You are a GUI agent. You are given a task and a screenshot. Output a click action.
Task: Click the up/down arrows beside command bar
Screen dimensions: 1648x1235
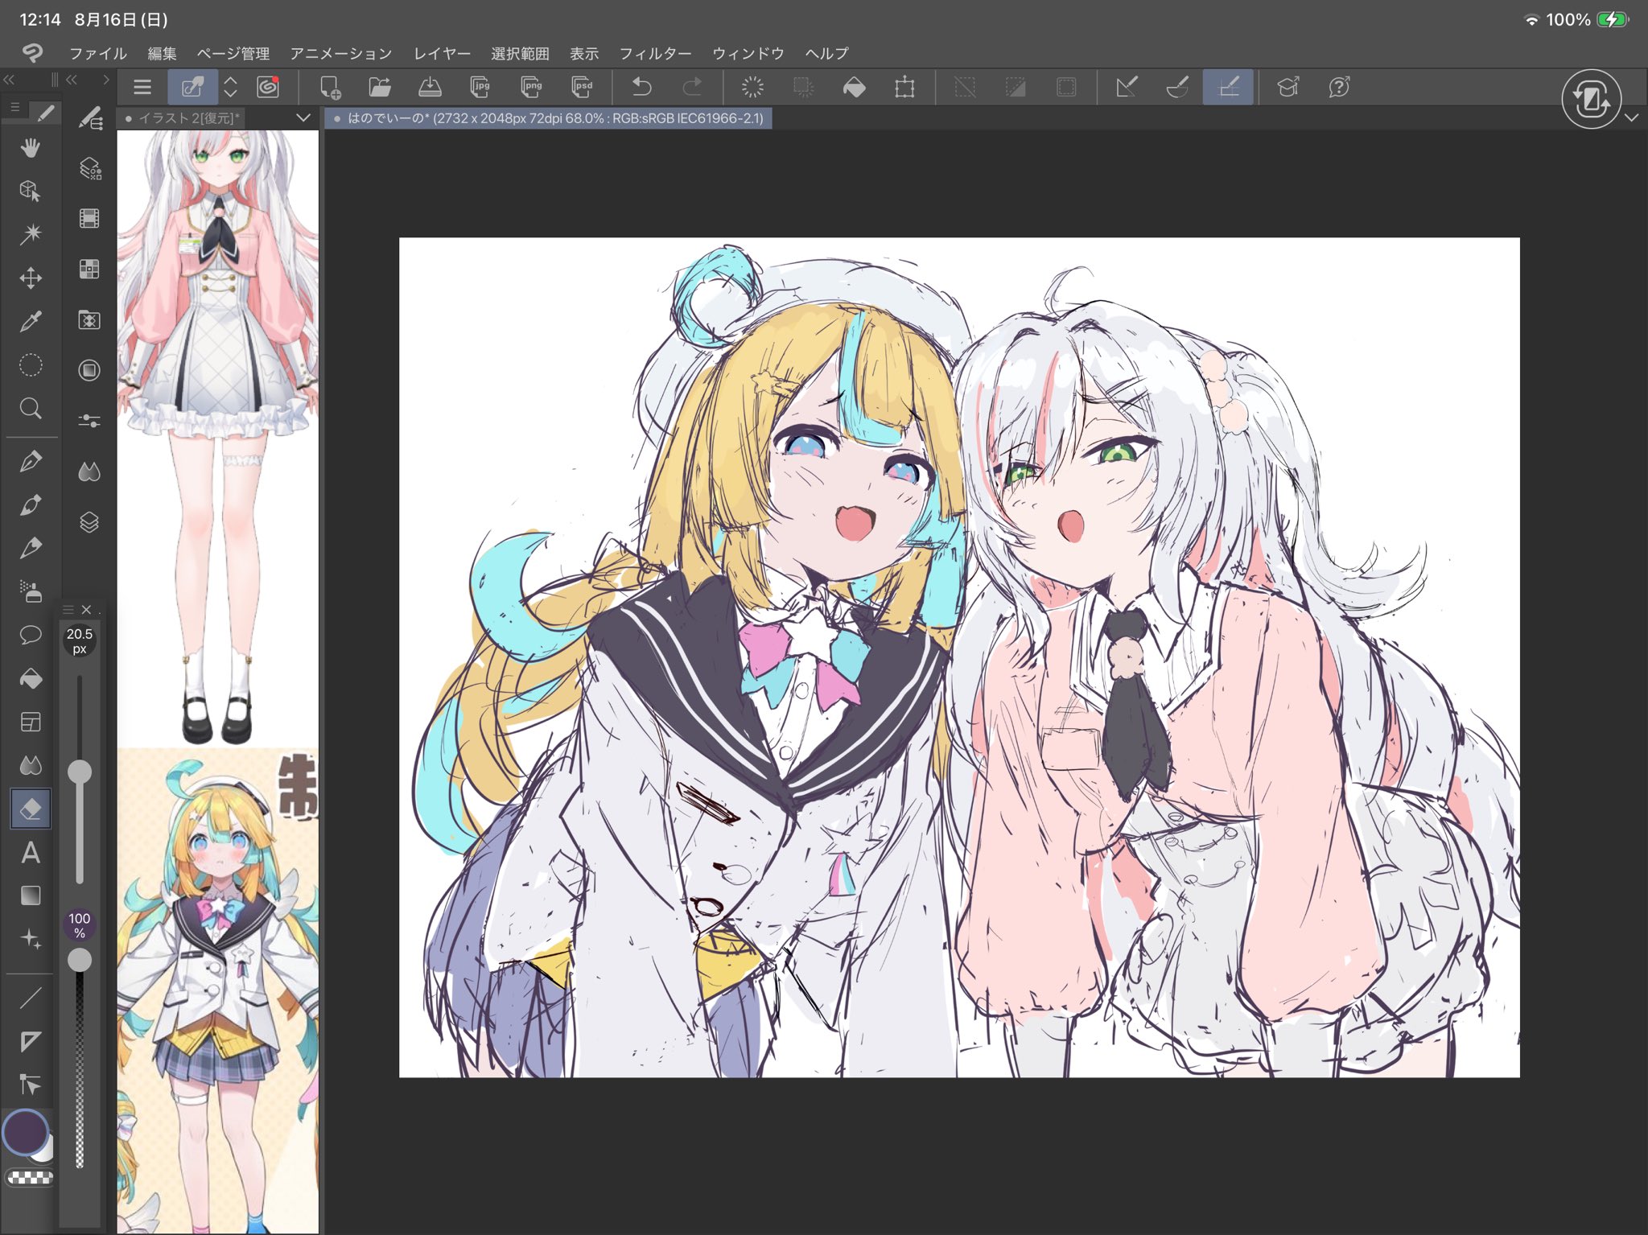(x=231, y=87)
